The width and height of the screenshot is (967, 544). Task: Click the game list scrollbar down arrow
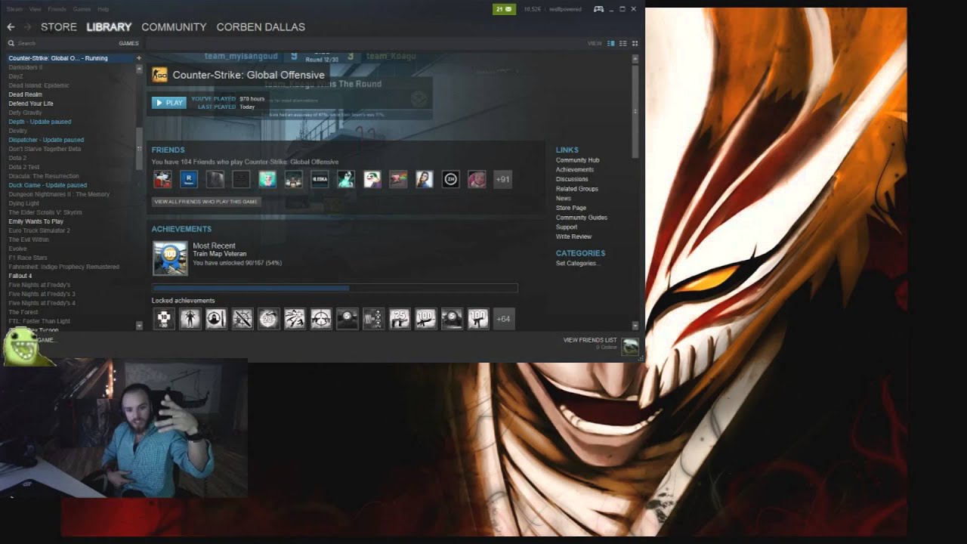point(139,325)
